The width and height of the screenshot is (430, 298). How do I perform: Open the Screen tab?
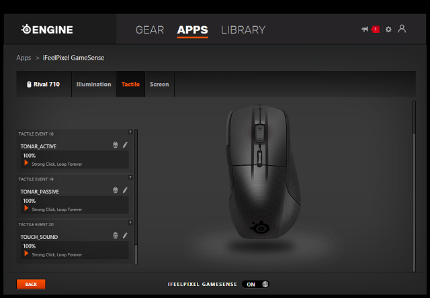(x=159, y=84)
